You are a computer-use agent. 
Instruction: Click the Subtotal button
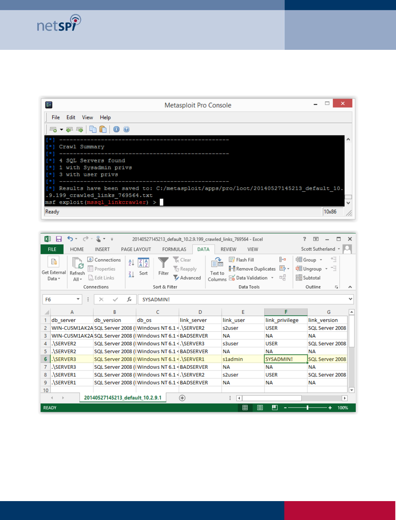coord(308,278)
